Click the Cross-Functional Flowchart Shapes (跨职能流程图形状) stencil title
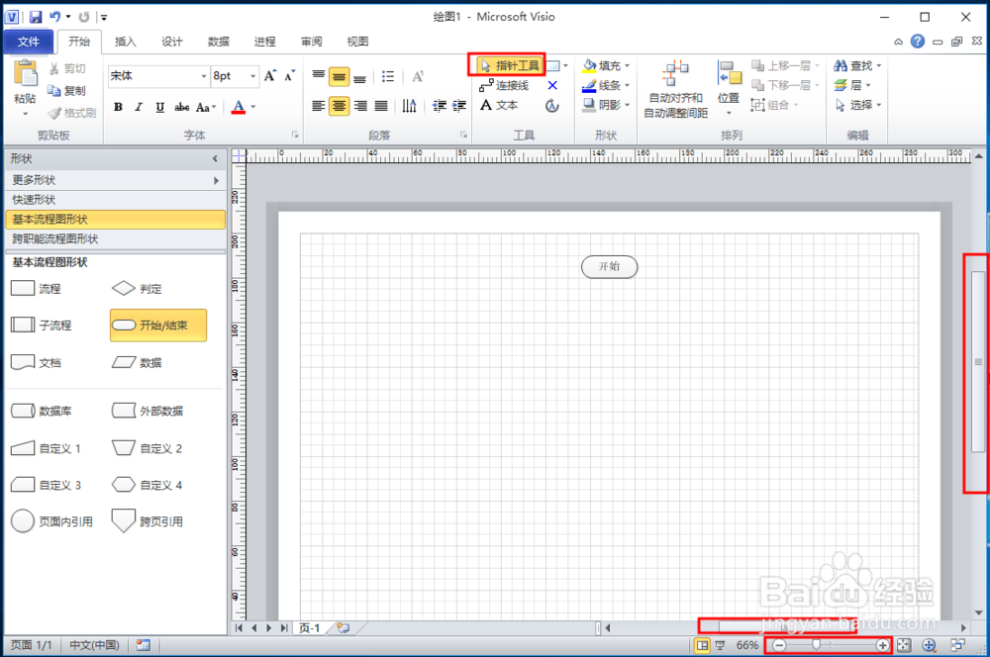The height and width of the screenshot is (657, 990). click(55, 238)
